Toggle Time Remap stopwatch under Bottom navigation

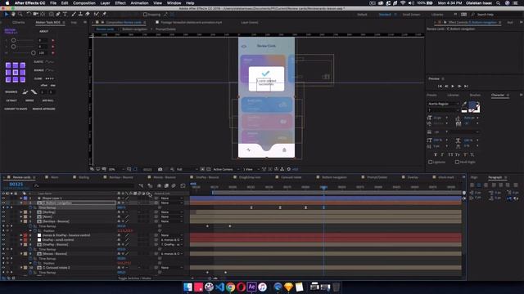click(x=30, y=207)
